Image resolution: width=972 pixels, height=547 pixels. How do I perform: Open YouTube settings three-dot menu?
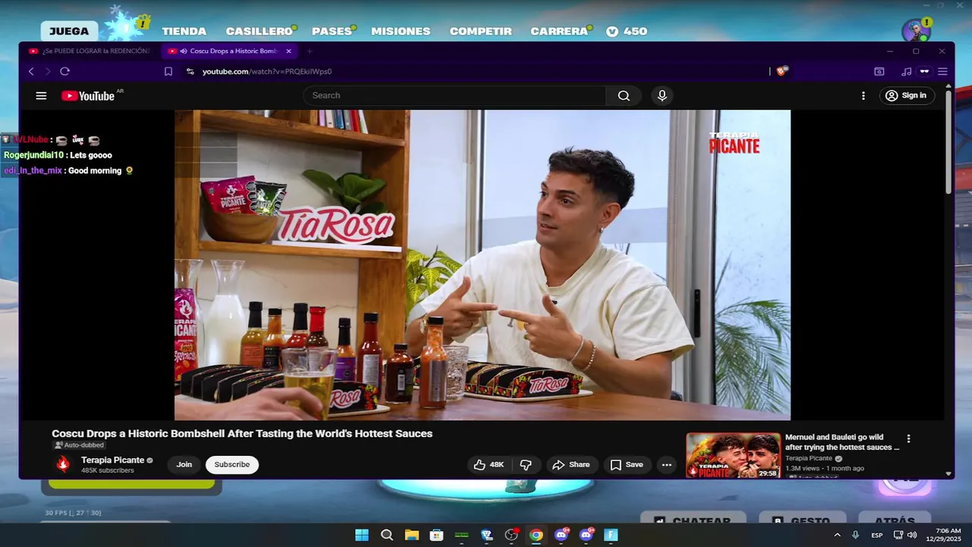[863, 96]
